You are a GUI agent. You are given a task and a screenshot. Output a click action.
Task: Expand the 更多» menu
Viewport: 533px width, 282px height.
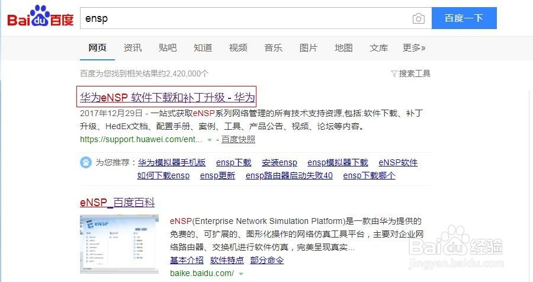(x=414, y=47)
